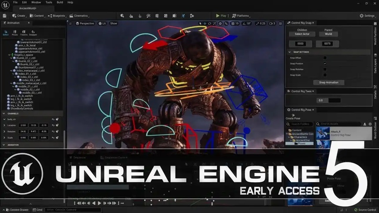Click the Save level icon in toolbar

point(4,16)
